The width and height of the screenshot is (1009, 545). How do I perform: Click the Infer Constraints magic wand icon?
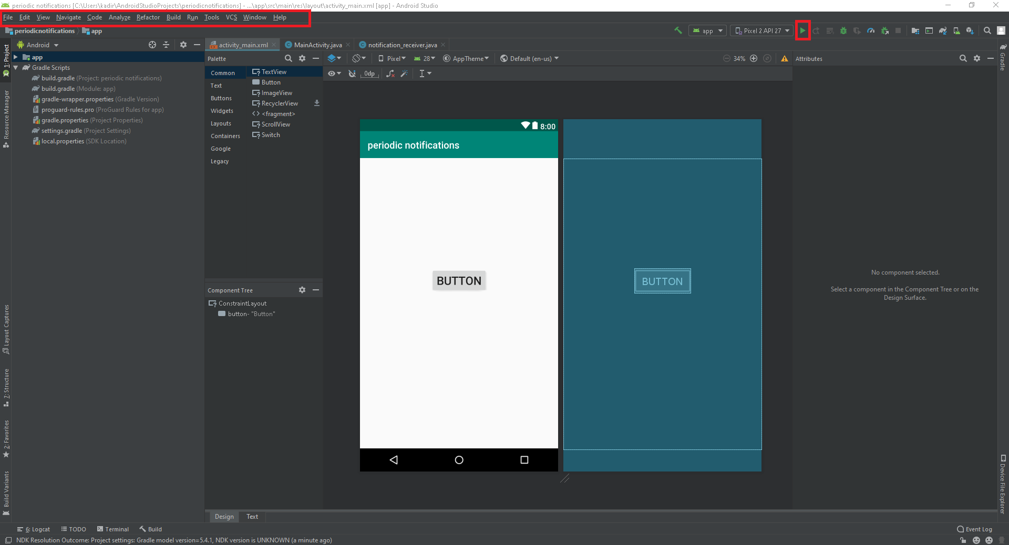[x=404, y=74]
